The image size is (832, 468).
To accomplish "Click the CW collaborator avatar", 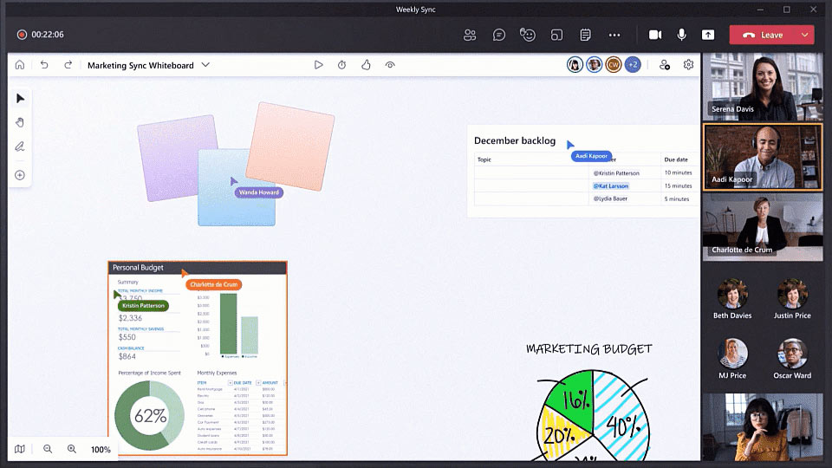I will pyautogui.click(x=614, y=65).
